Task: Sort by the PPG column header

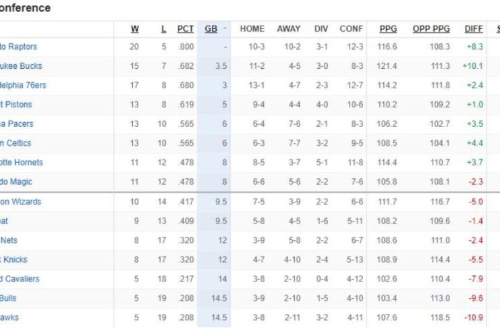Action: (x=388, y=29)
